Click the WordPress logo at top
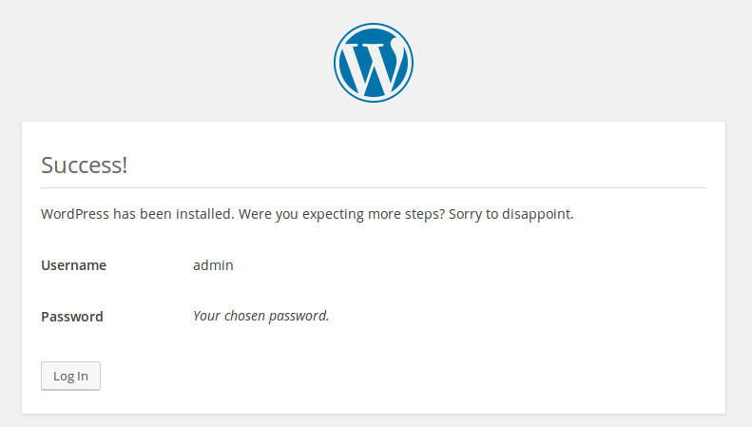 pos(374,63)
